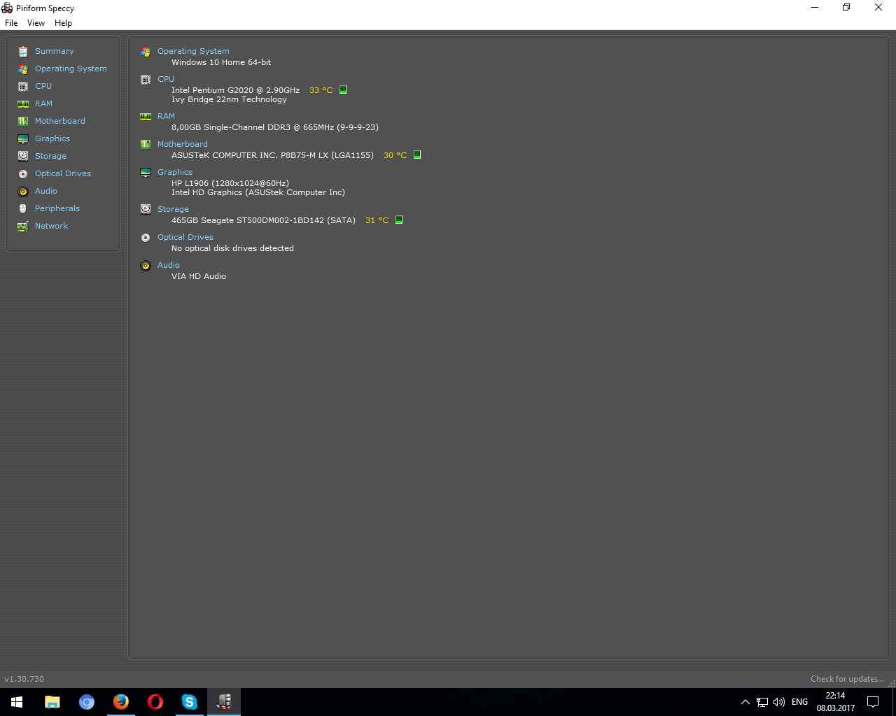Image resolution: width=896 pixels, height=716 pixels.
Task: Open Opera browser from the taskbar
Action: [x=155, y=702]
